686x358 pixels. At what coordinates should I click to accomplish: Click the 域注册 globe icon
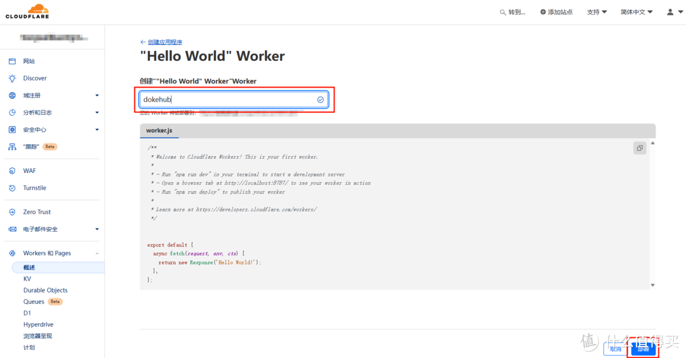point(12,95)
